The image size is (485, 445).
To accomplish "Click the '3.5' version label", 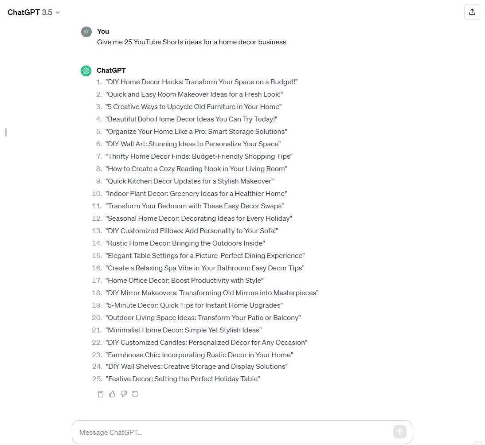I will tap(46, 12).
